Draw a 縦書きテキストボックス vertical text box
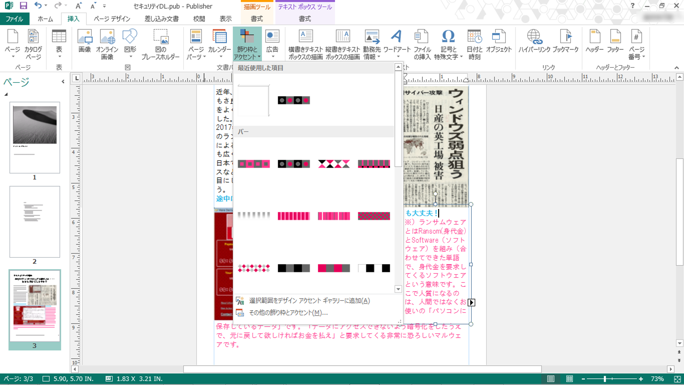This screenshot has width=684, height=385. pyautogui.click(x=342, y=44)
